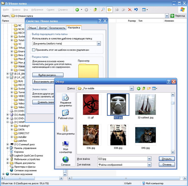The image size is (188, 186).
Task: Expand the DATA folder node
Action: pos(12,130)
